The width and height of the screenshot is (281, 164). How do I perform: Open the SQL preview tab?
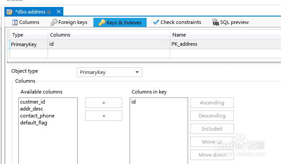(x=230, y=22)
